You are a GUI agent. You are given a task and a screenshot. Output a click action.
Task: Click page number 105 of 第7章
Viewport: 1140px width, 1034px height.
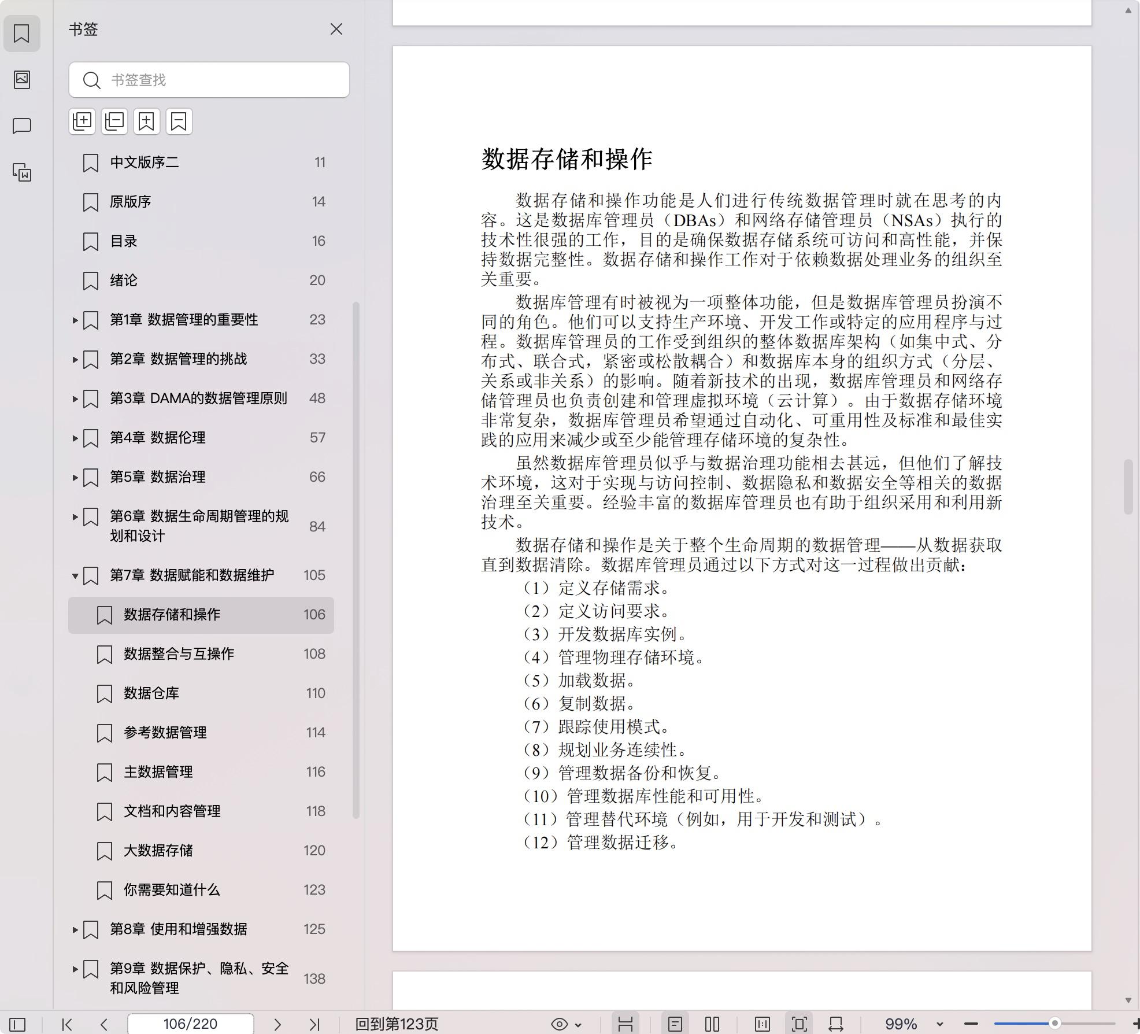coord(314,575)
